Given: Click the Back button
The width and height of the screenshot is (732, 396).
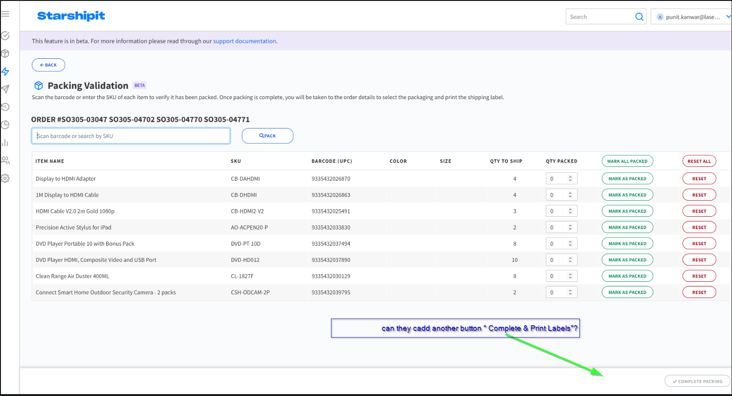Looking at the screenshot, I should tap(48, 65).
